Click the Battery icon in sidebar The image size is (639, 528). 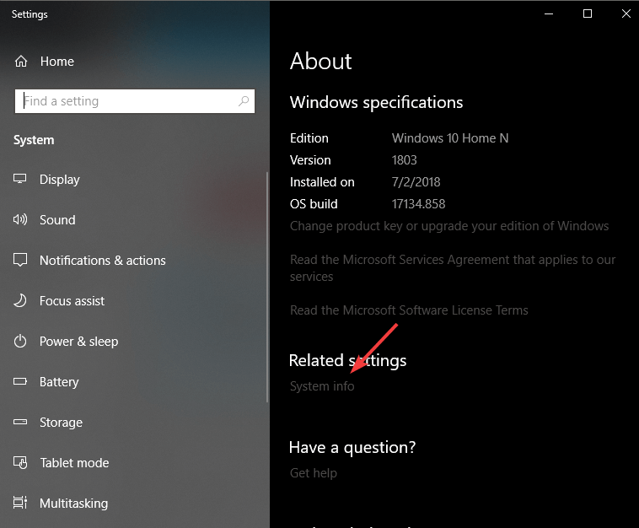click(x=20, y=381)
